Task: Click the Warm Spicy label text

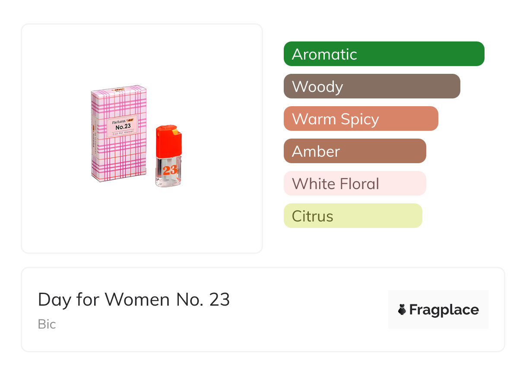Action: coord(336,119)
